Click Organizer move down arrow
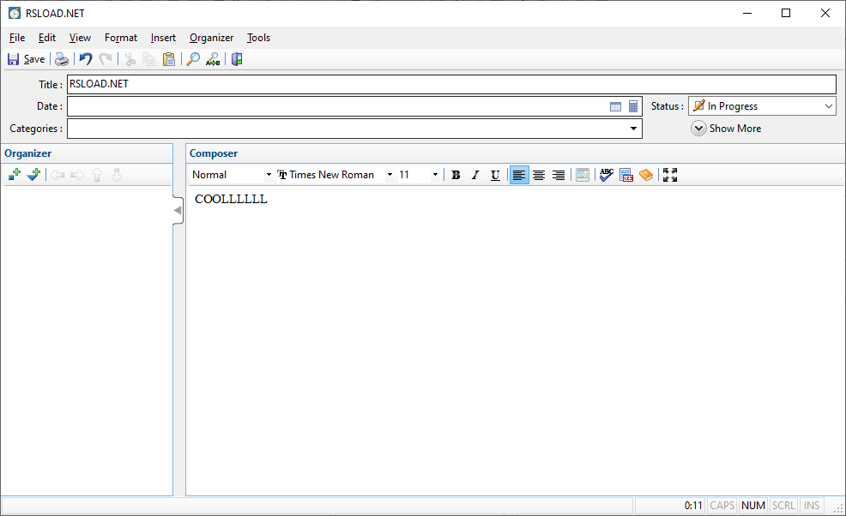846x516 pixels. click(117, 175)
